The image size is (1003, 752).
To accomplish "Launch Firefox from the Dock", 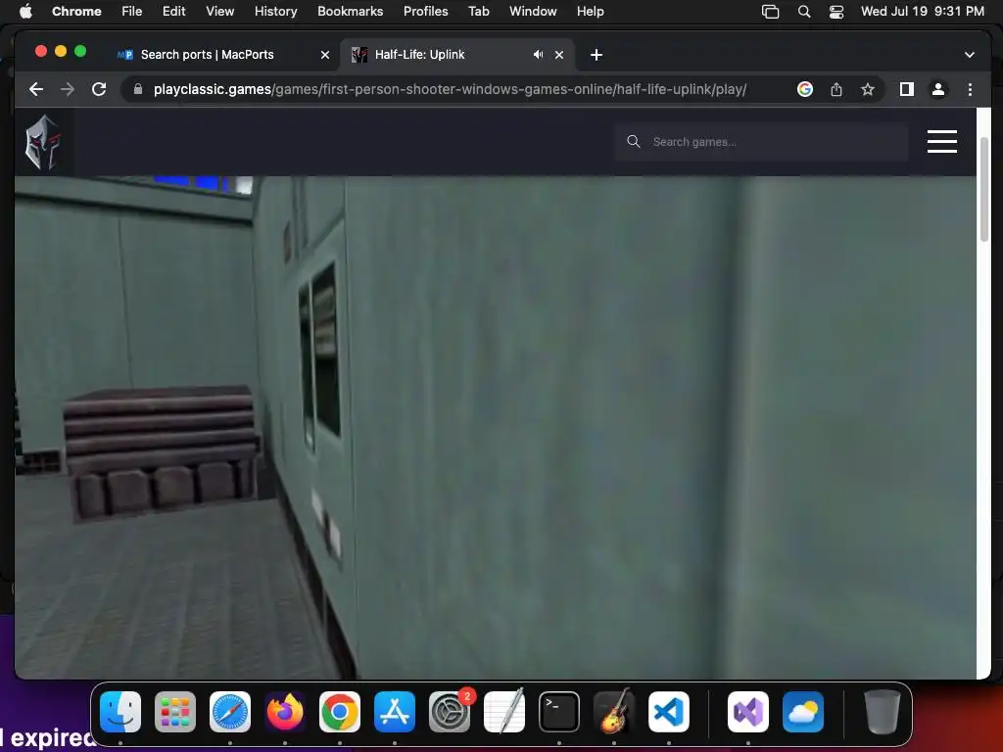I will point(285,712).
